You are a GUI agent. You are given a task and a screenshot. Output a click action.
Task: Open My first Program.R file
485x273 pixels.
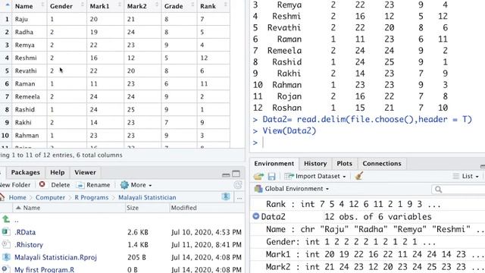(x=44, y=270)
